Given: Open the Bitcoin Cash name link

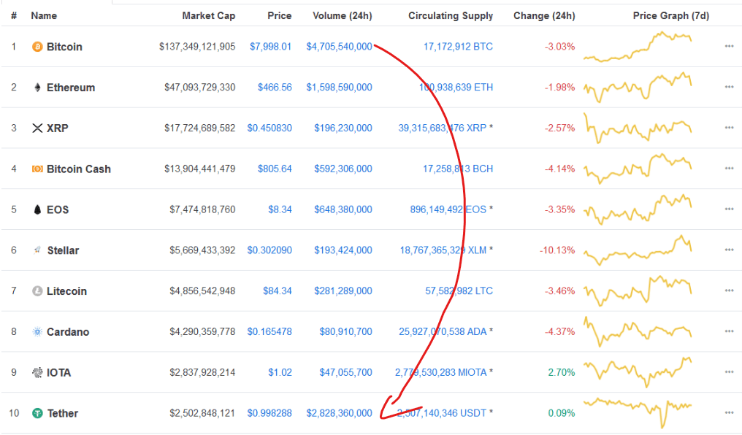Looking at the screenshot, I should [79, 169].
